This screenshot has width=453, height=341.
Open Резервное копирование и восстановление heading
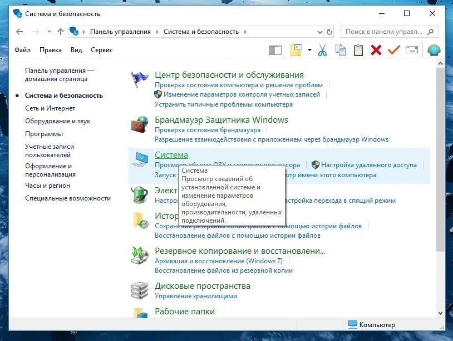tap(240, 251)
